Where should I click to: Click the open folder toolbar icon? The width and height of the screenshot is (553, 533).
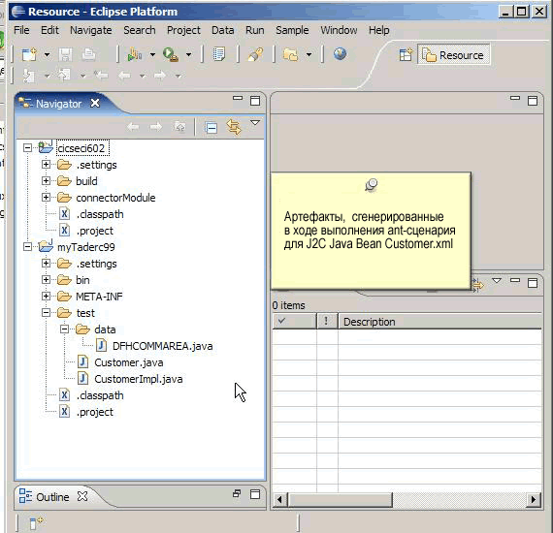click(291, 55)
